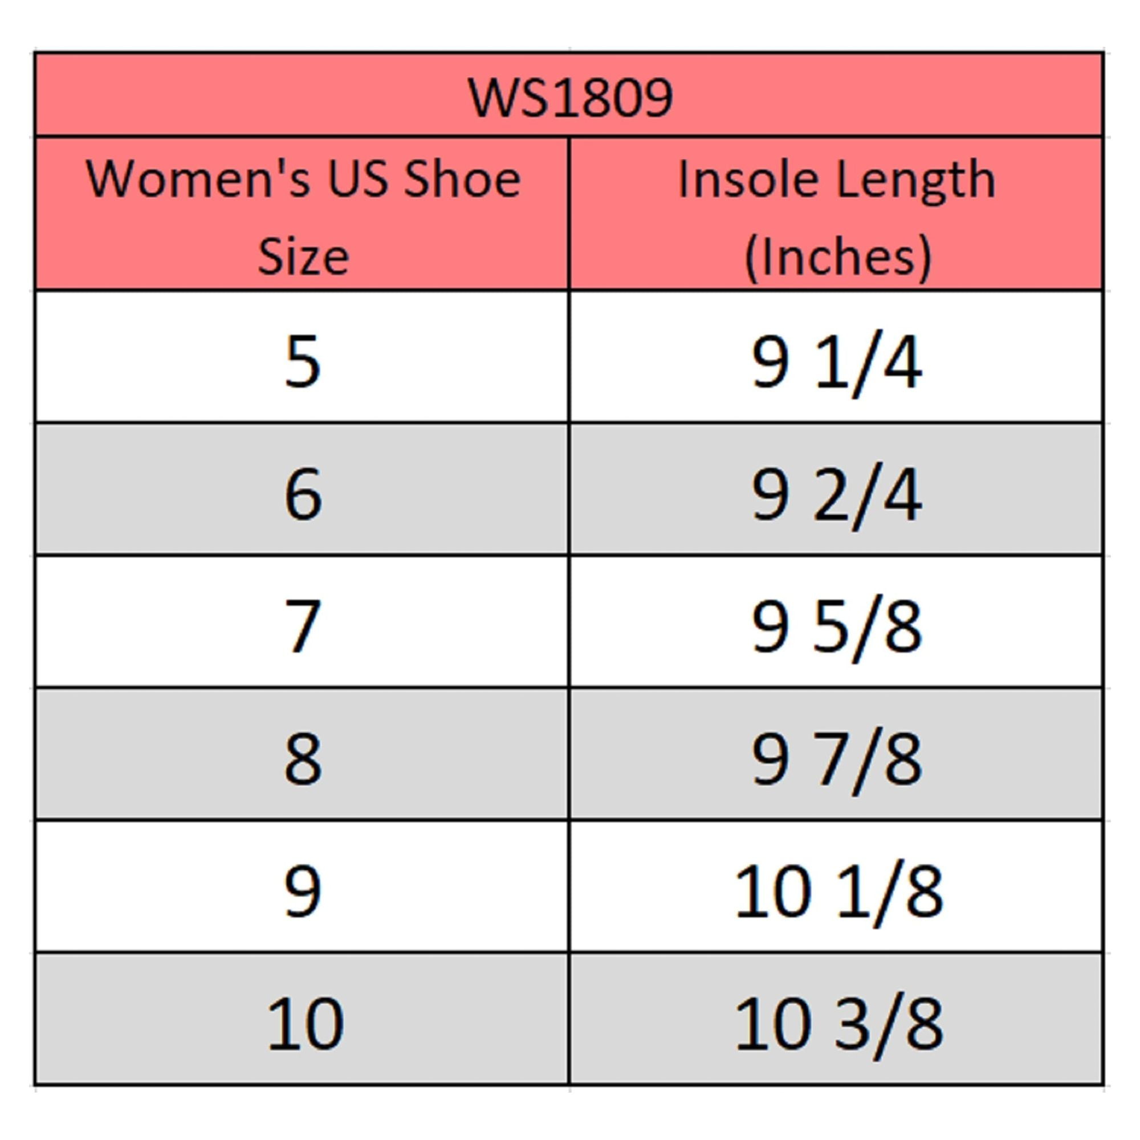Click the Women's US Shoe text

303,179
